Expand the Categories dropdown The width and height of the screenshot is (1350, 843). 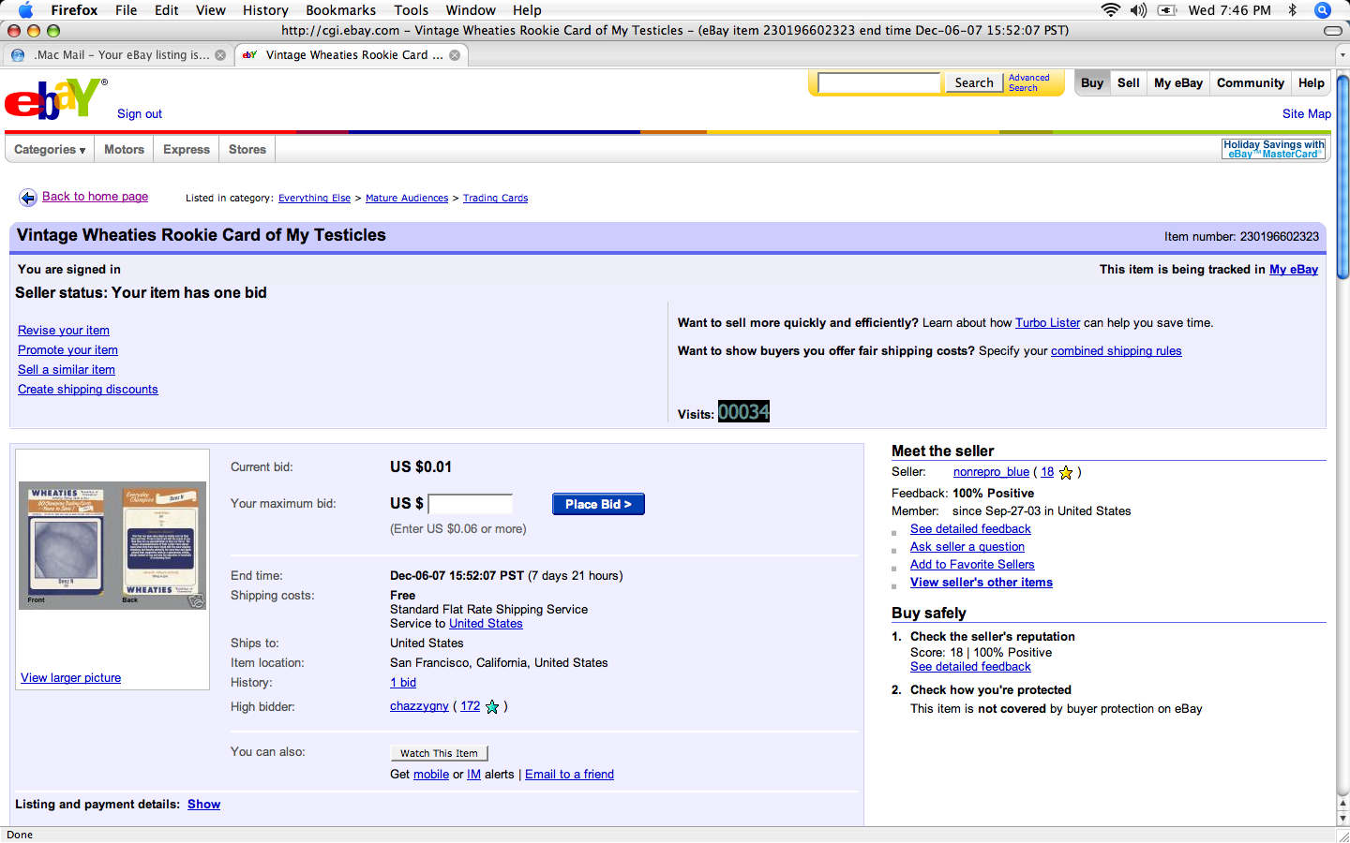point(50,150)
